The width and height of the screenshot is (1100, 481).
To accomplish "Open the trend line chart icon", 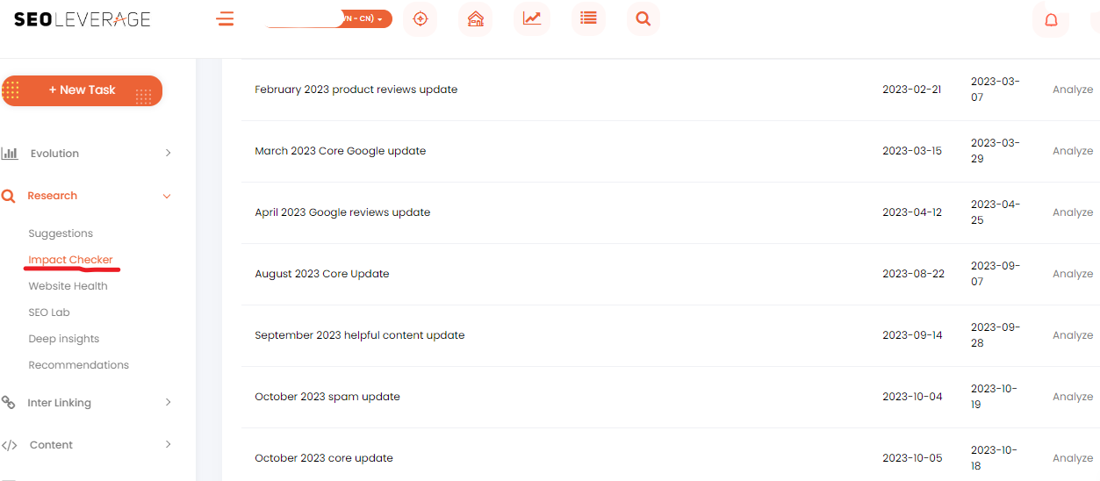I will click(x=532, y=19).
